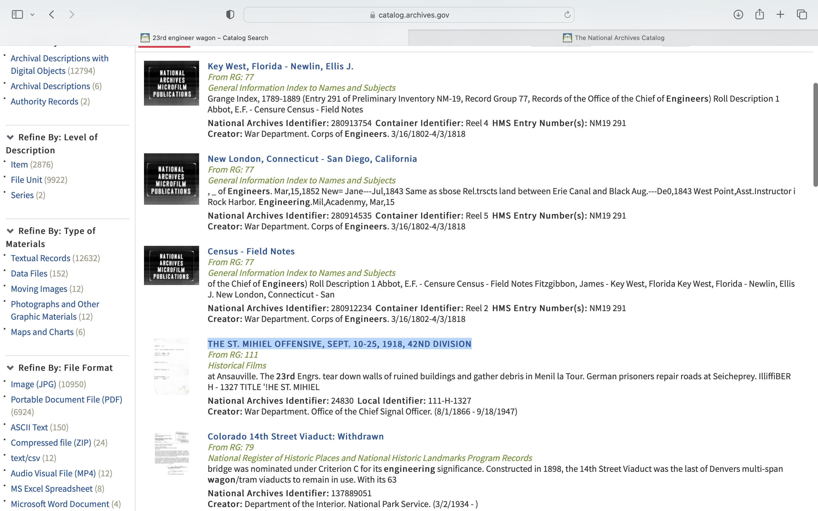Go back with the browser back arrow

[x=52, y=14]
